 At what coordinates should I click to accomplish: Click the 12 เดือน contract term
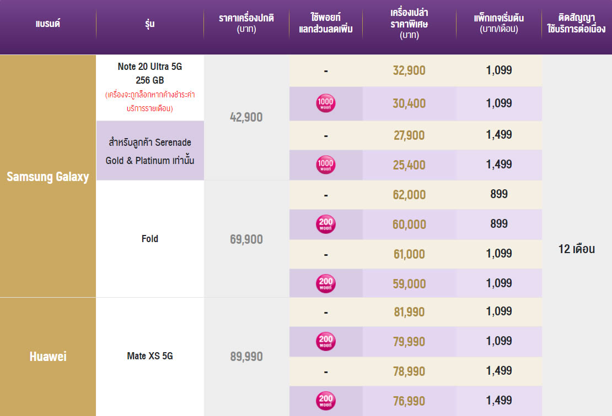tap(576, 249)
